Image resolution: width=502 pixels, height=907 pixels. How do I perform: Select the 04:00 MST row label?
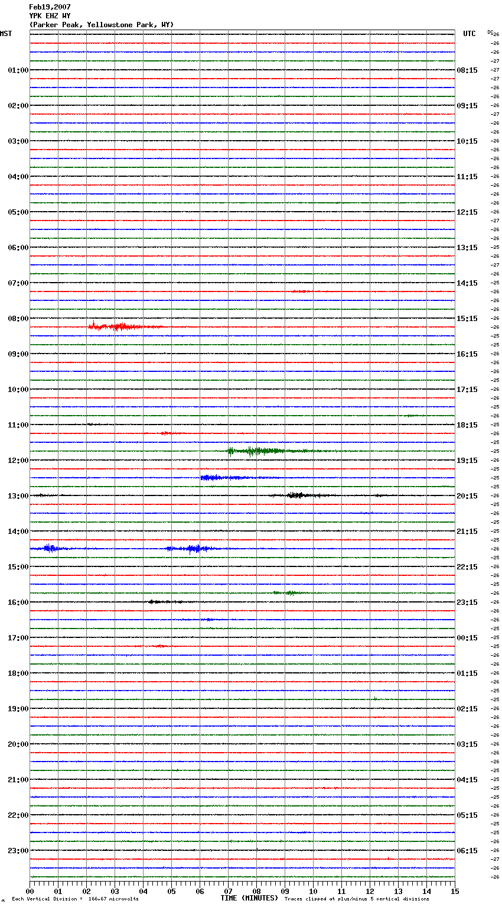point(18,177)
